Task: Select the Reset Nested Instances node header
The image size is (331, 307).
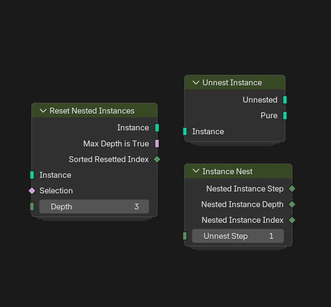Action: [94, 110]
